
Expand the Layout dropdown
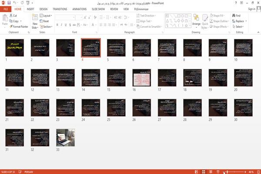pos(46,16)
